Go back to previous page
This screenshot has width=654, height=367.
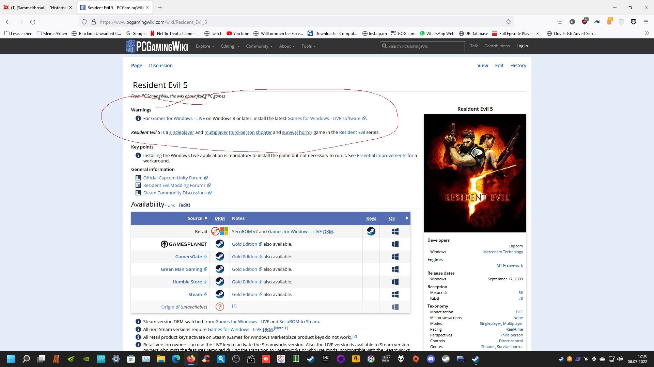coord(8,22)
